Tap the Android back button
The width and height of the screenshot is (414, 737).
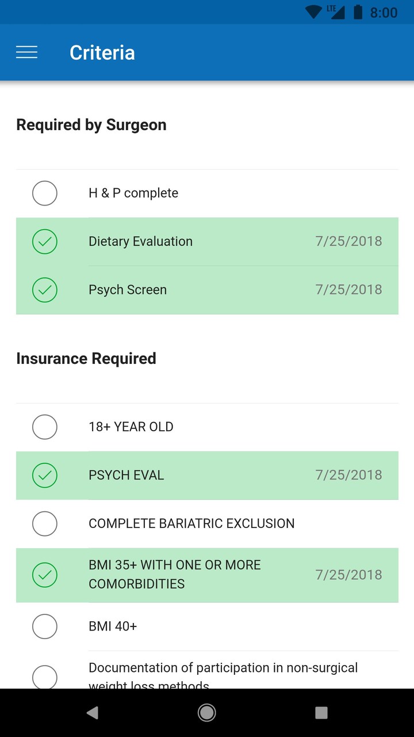pos(92,713)
